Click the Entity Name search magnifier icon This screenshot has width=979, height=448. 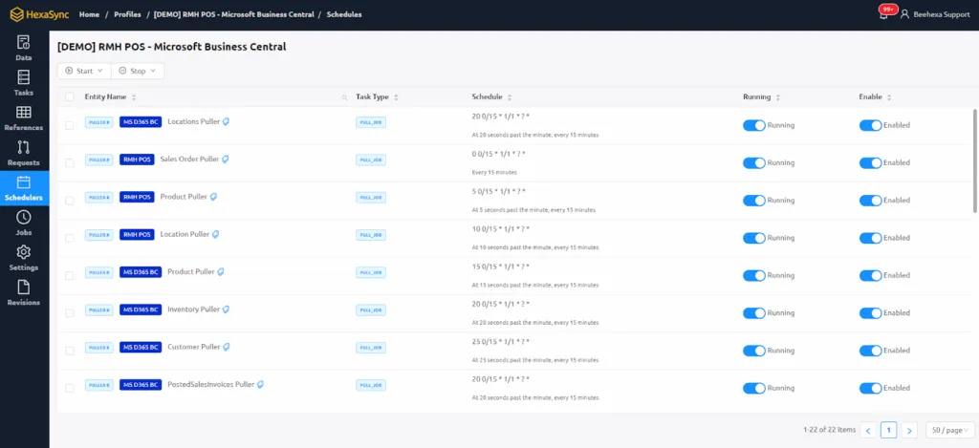(x=344, y=97)
